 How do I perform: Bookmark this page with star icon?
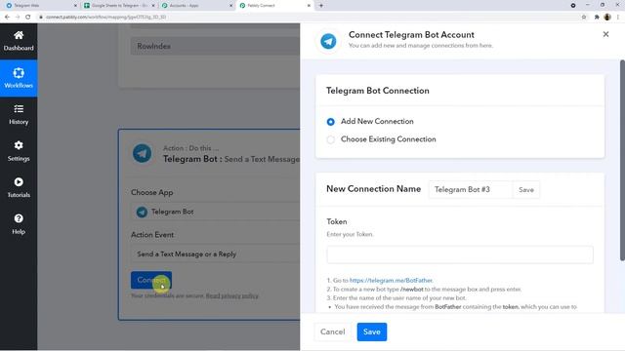point(584,18)
